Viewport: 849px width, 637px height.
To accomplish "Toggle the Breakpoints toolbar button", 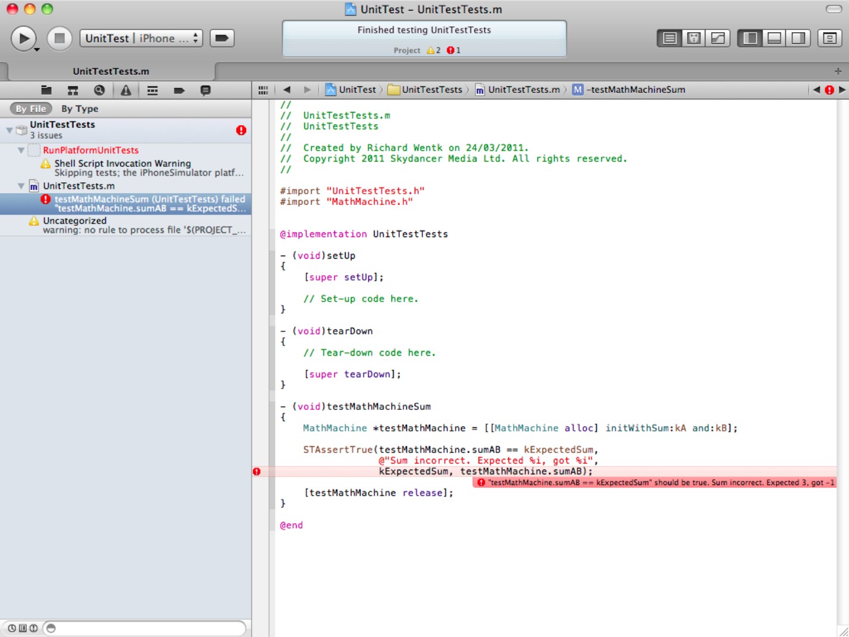I will coord(222,38).
